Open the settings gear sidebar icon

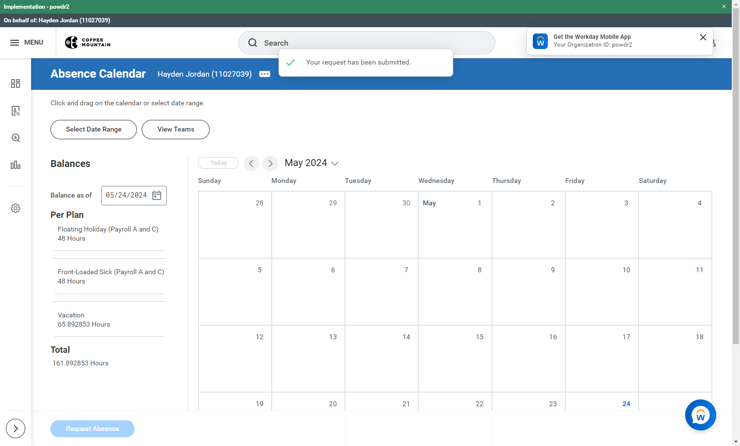click(x=16, y=208)
